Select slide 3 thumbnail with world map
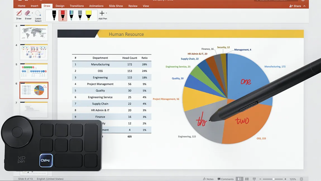This screenshot has height=181, width=321. coord(34,33)
